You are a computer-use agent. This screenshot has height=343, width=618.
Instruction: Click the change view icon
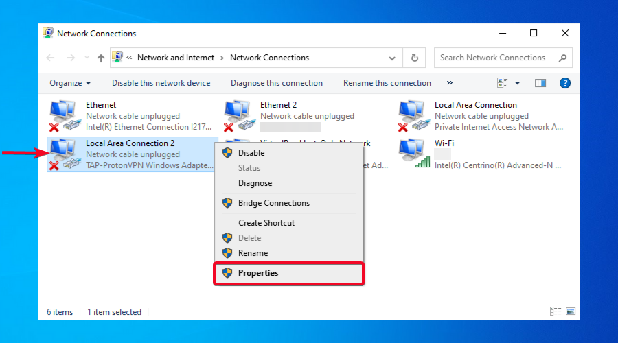[x=502, y=83]
